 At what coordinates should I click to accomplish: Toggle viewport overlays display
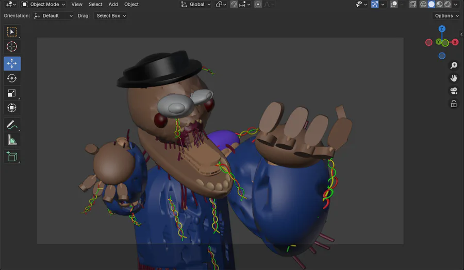[x=393, y=4]
